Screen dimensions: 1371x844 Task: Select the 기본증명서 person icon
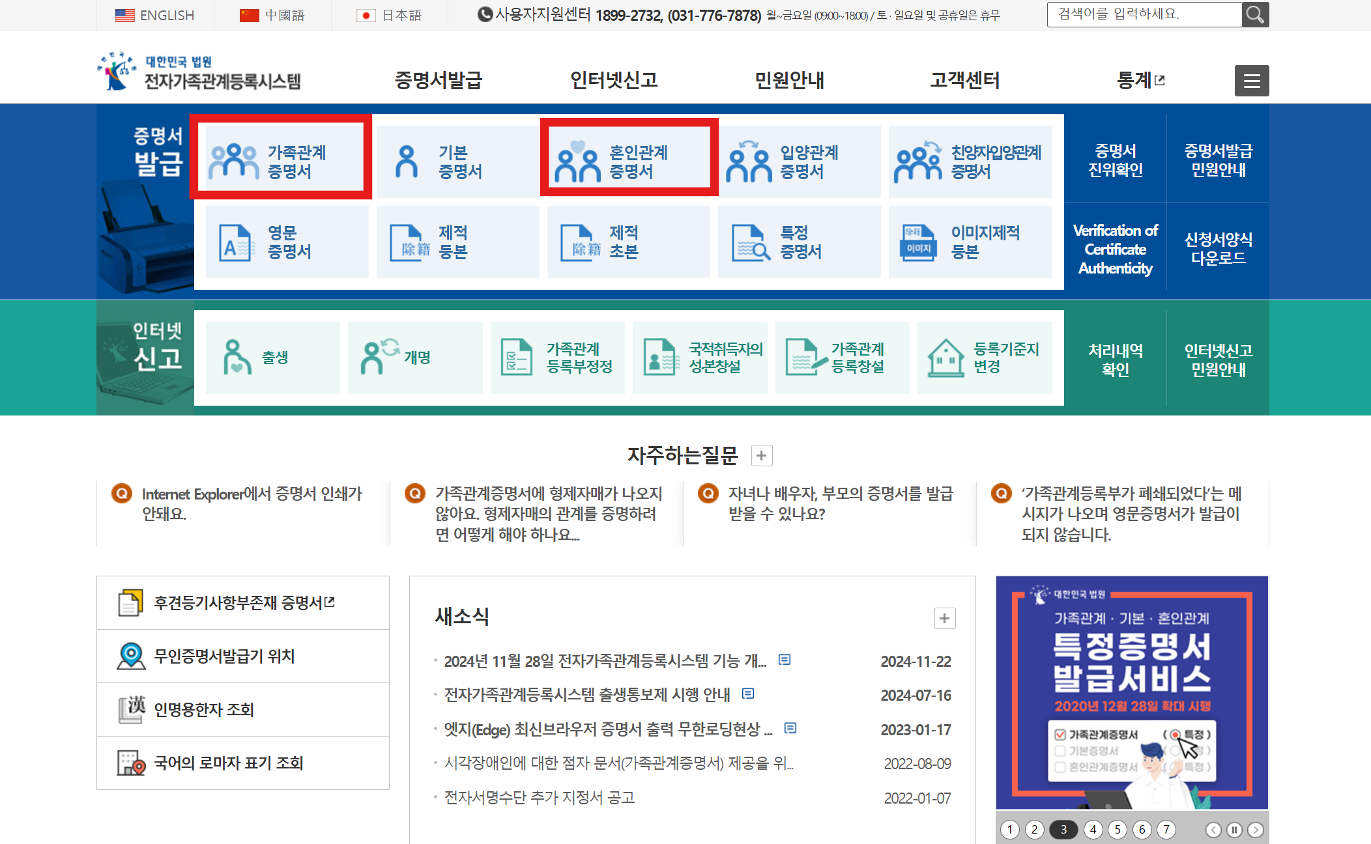(x=407, y=162)
